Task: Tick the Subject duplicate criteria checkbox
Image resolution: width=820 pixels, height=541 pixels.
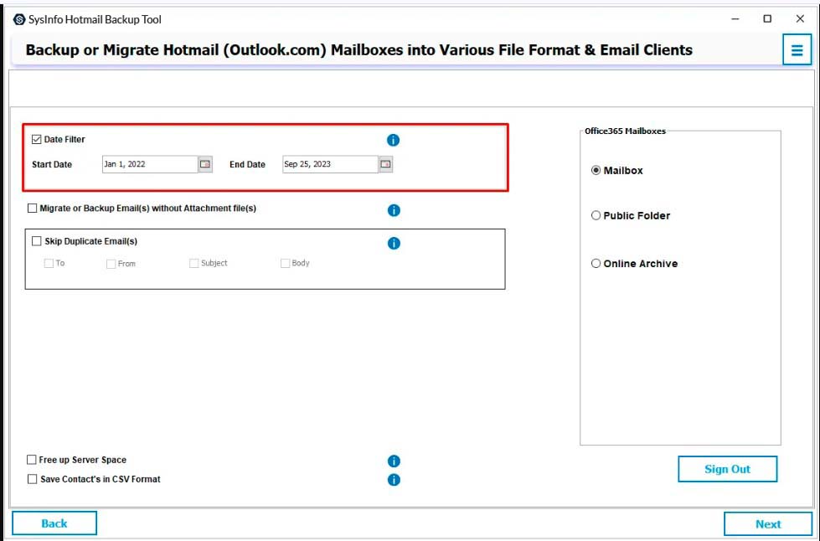Action: (194, 263)
